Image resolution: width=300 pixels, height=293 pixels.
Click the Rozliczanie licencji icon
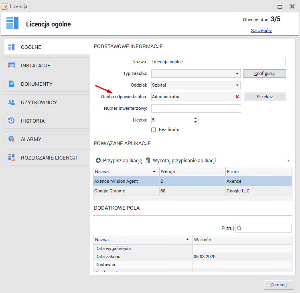click(12, 158)
